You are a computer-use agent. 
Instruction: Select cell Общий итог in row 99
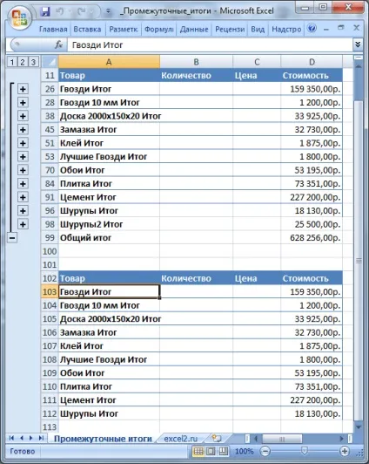109,237
